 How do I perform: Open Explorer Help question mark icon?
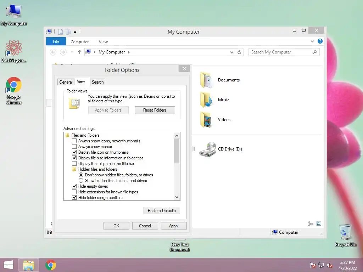[320, 41]
